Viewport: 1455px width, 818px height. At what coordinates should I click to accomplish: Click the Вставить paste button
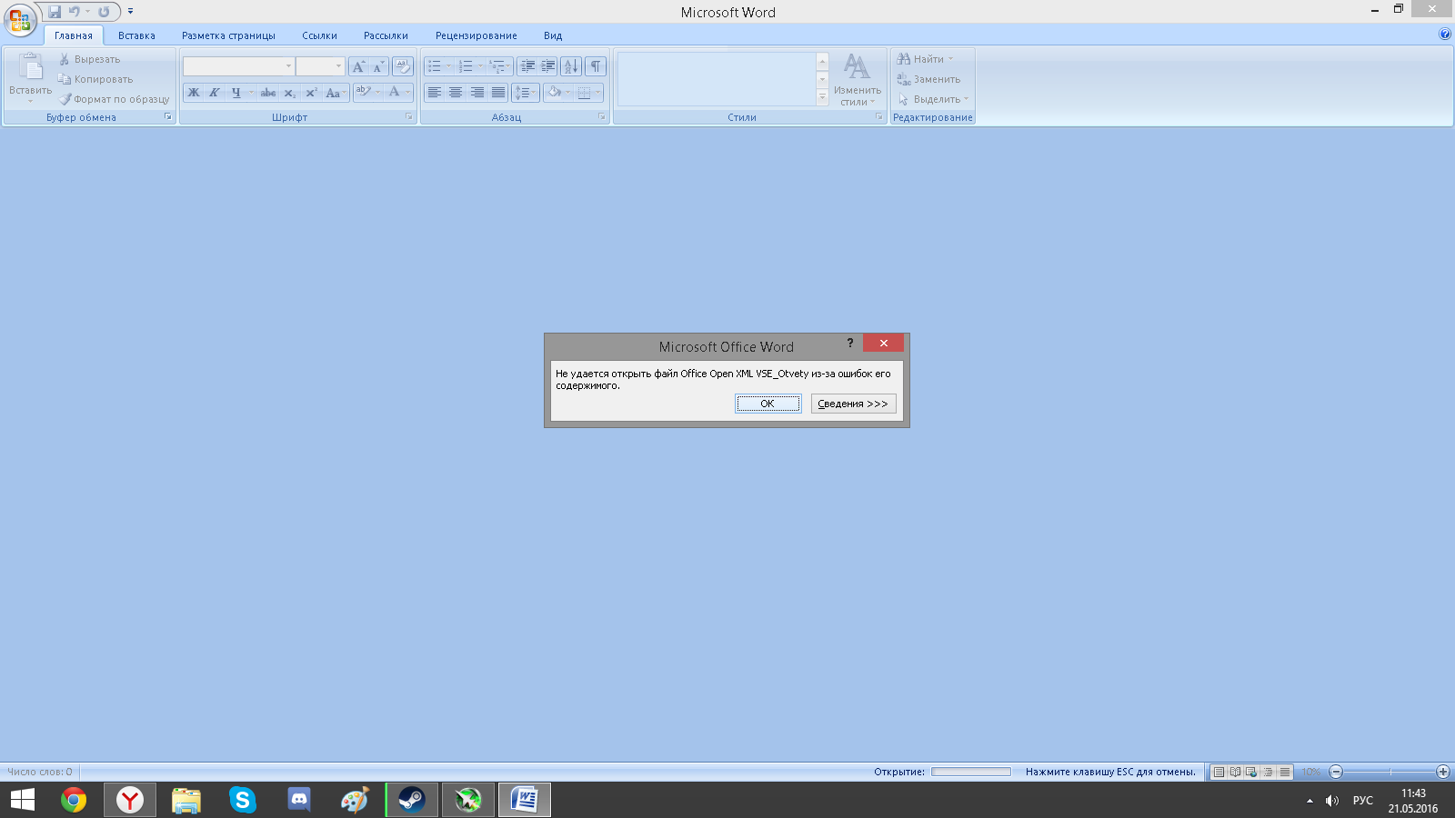pos(30,76)
